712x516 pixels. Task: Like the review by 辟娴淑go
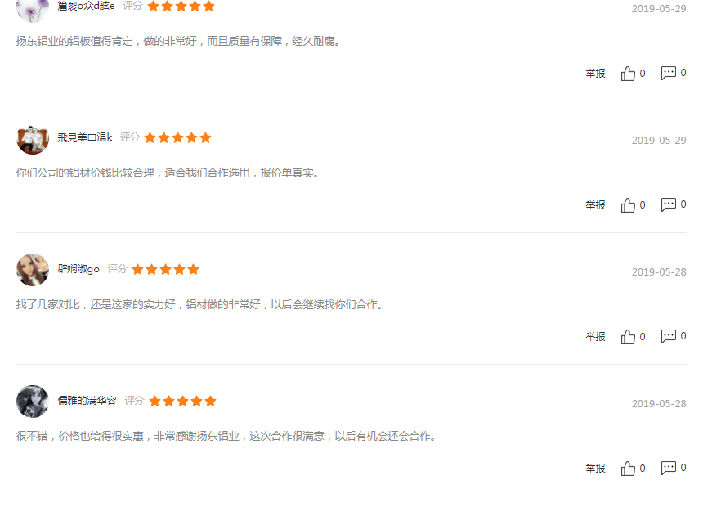(x=628, y=337)
